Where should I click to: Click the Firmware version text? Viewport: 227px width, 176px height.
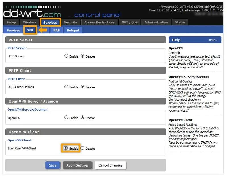point(192,7)
